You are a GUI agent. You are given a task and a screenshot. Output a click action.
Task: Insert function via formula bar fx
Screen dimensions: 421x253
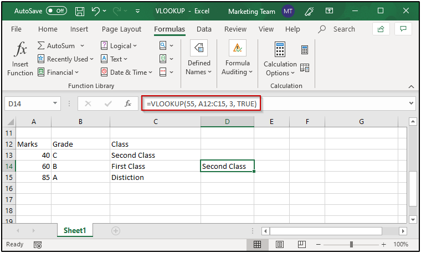click(128, 104)
